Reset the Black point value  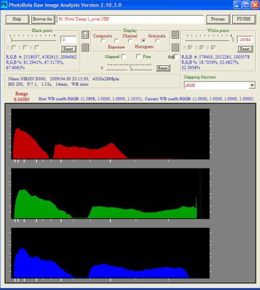pos(68,49)
